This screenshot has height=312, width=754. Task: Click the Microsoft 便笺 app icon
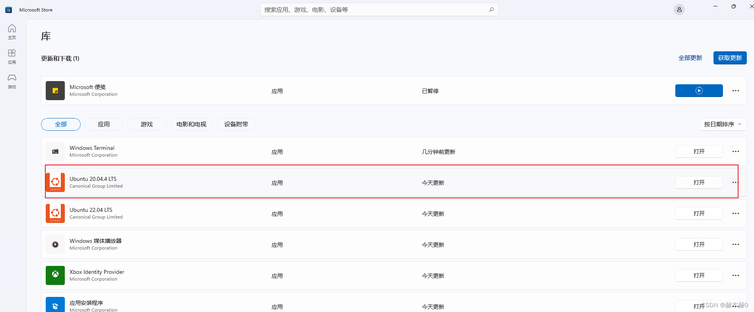tap(55, 91)
